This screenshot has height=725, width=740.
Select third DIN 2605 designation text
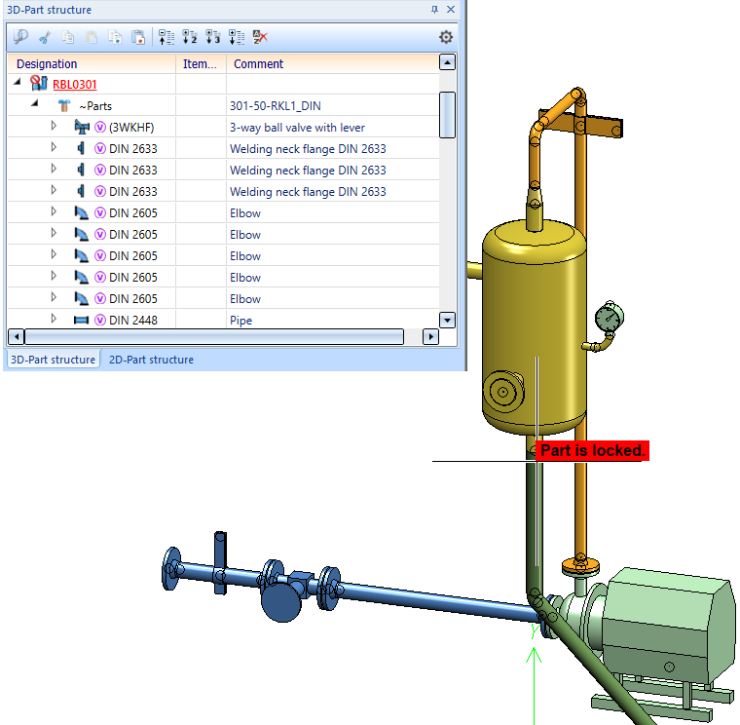click(133, 256)
